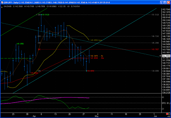
Task: Click the .500 Fibonacci ratio label
Action: point(39,43)
